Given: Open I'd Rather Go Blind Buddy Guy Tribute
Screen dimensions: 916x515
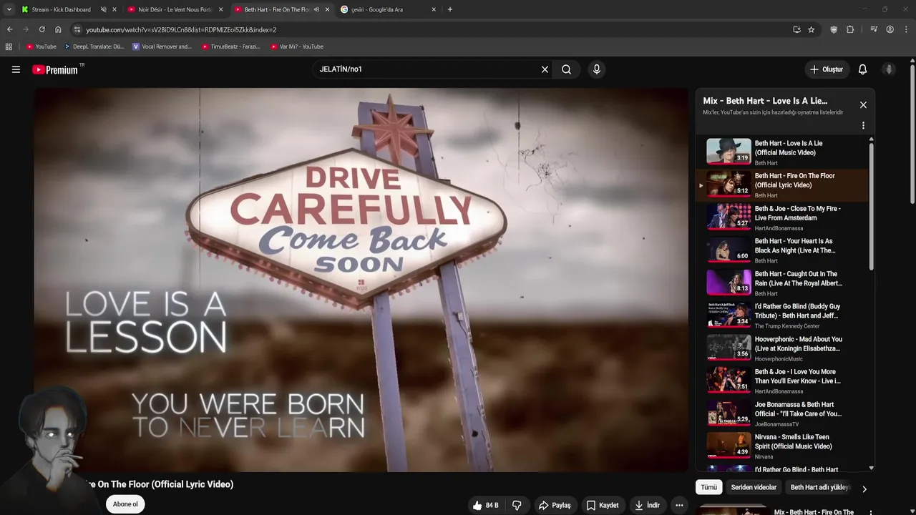Looking at the screenshot, I should pyautogui.click(x=783, y=316).
